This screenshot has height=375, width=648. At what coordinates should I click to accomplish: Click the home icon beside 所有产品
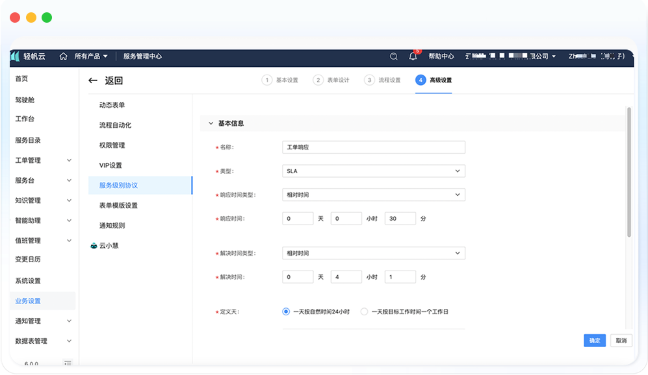(63, 56)
